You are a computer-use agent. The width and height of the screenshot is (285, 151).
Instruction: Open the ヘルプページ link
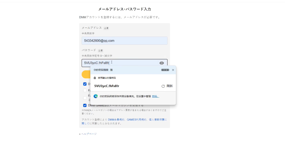point(89,134)
